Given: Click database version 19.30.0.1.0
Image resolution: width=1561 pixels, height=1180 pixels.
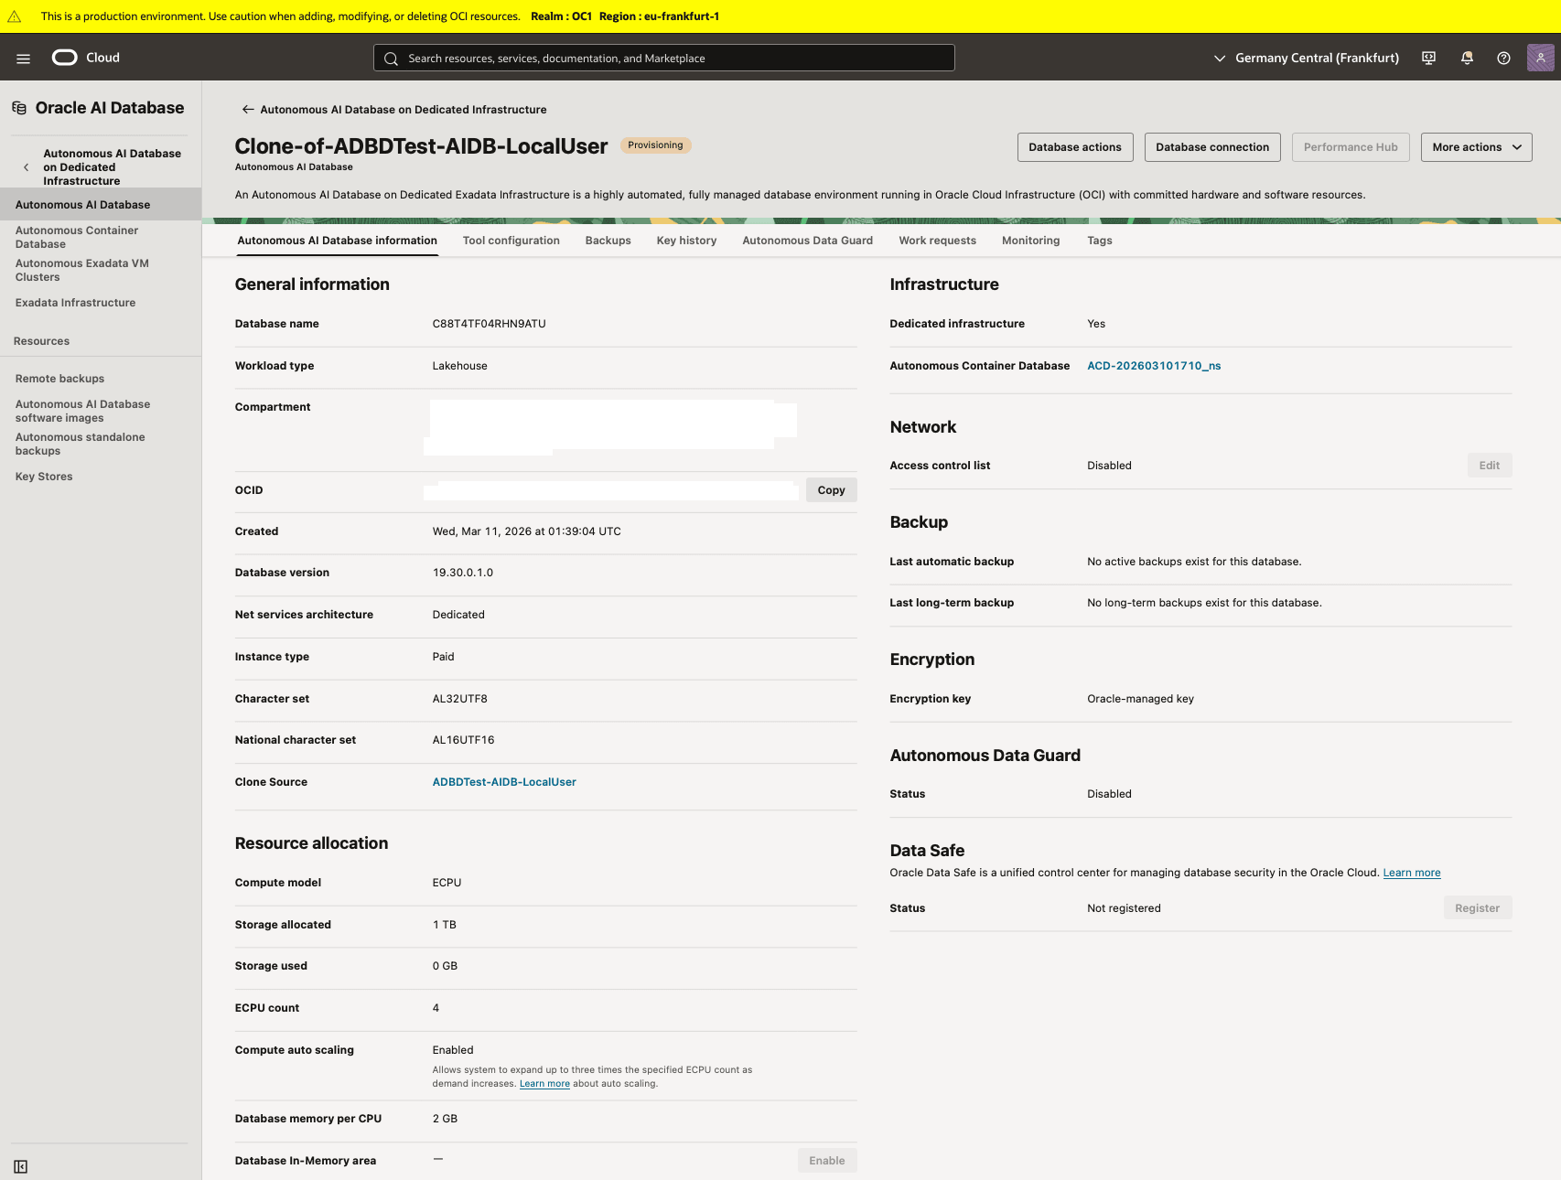Looking at the screenshot, I should [462, 573].
